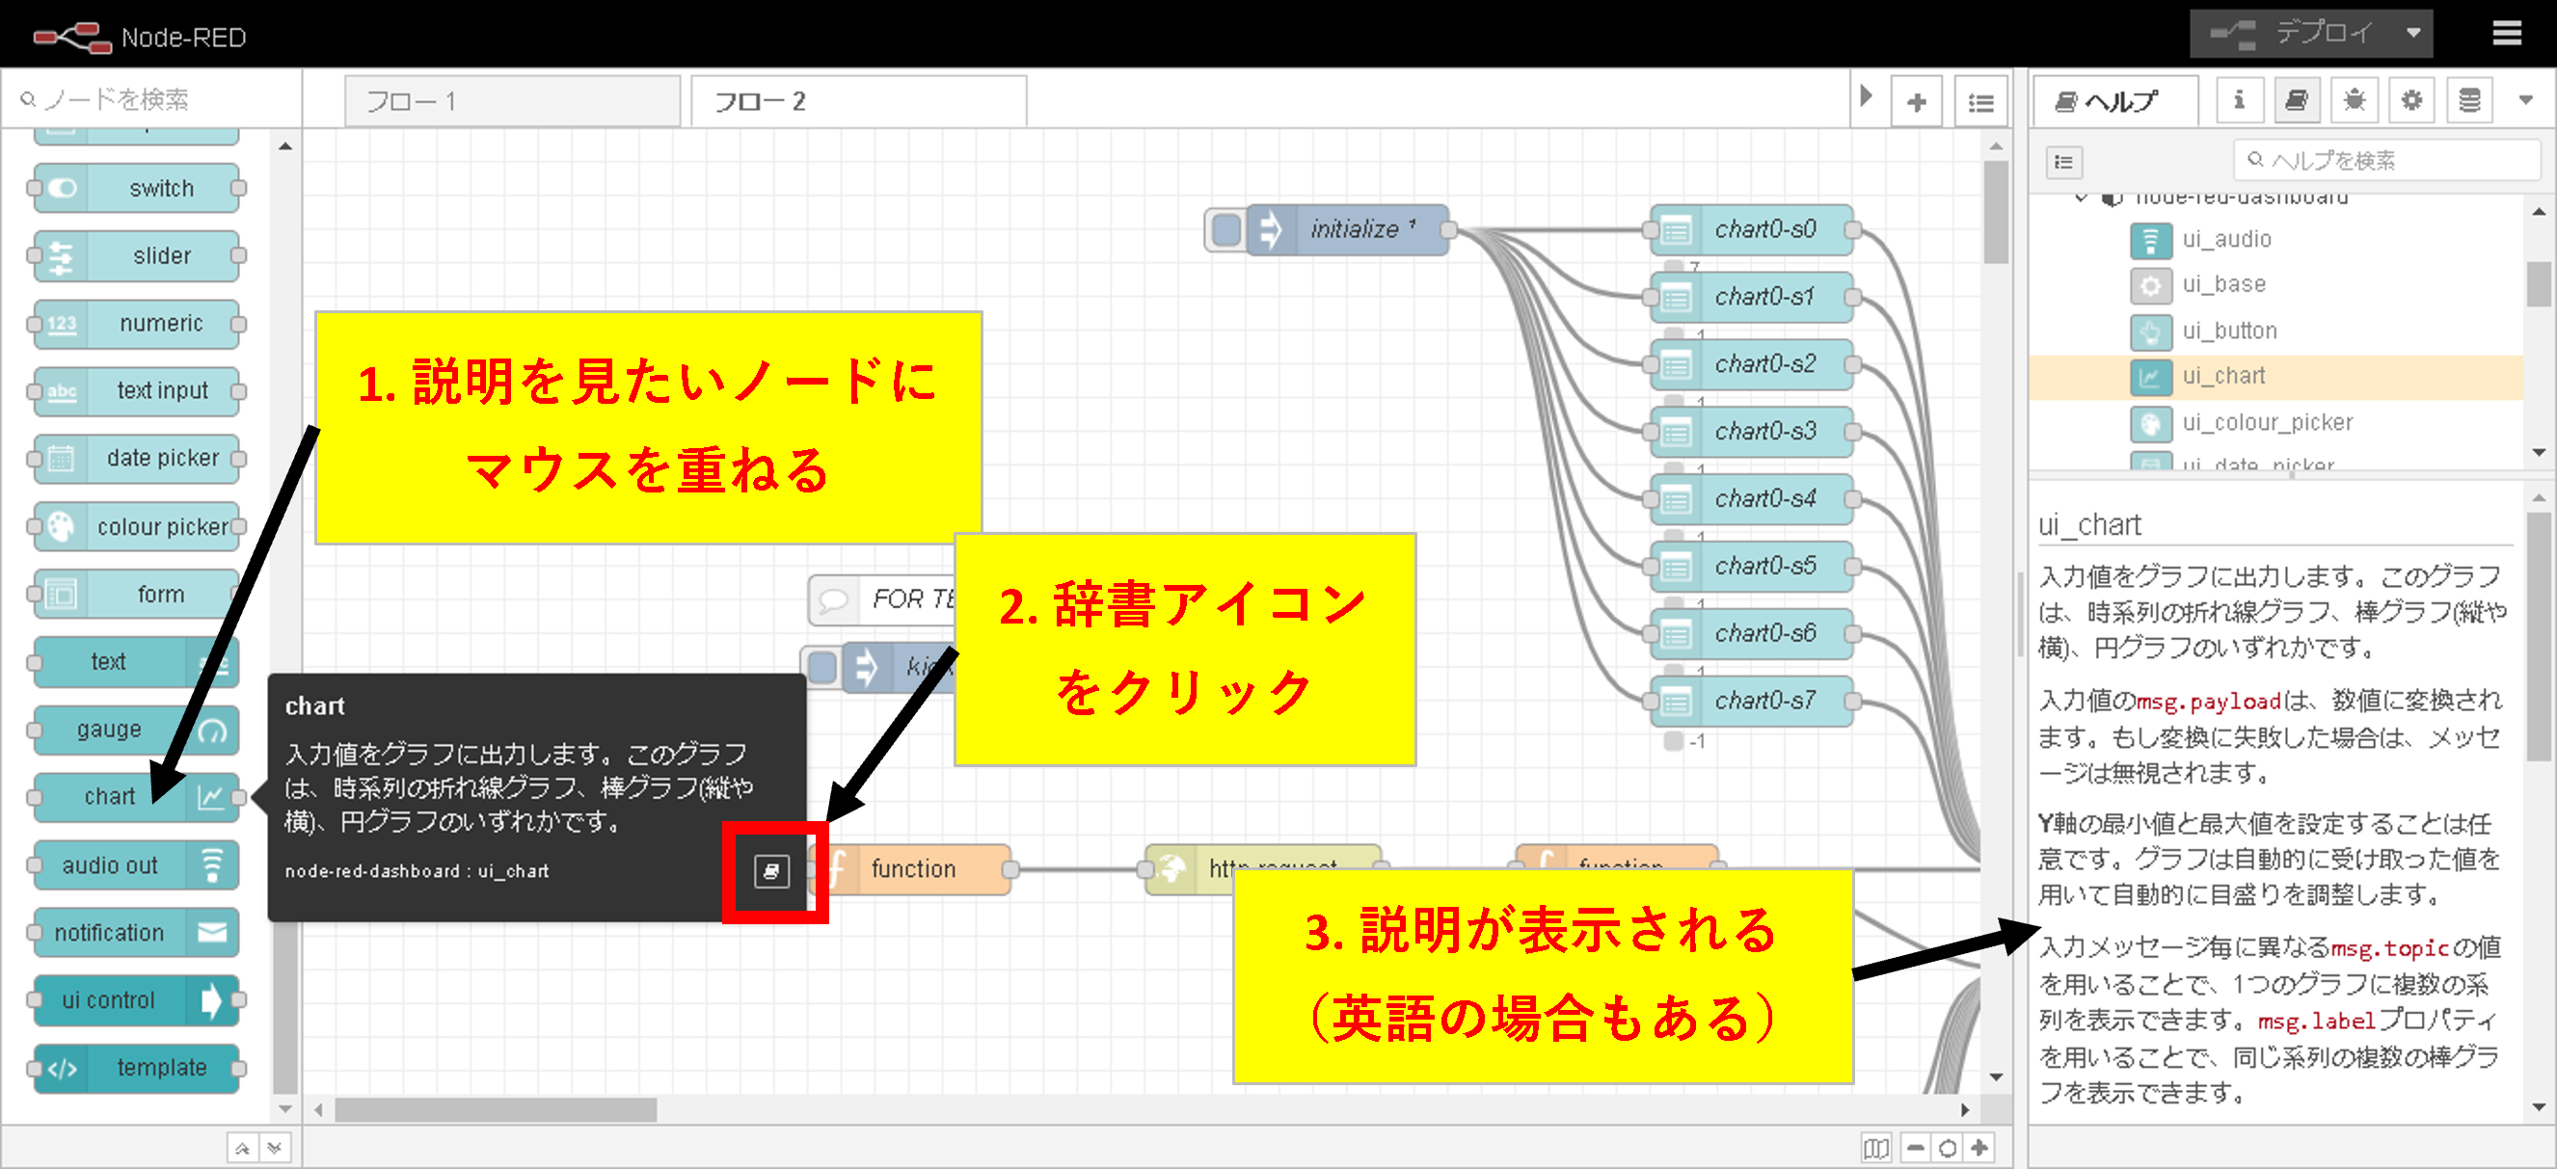Select the chart0-s7 node
The width and height of the screenshot is (2557, 1169).
[x=1752, y=702]
